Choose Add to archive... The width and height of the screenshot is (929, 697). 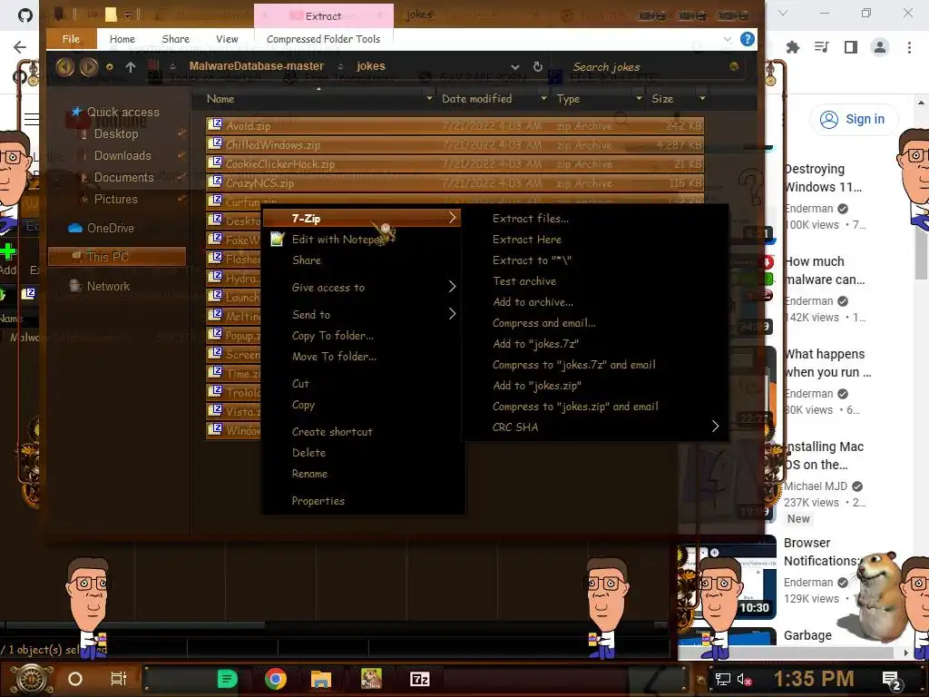pyautogui.click(x=533, y=302)
